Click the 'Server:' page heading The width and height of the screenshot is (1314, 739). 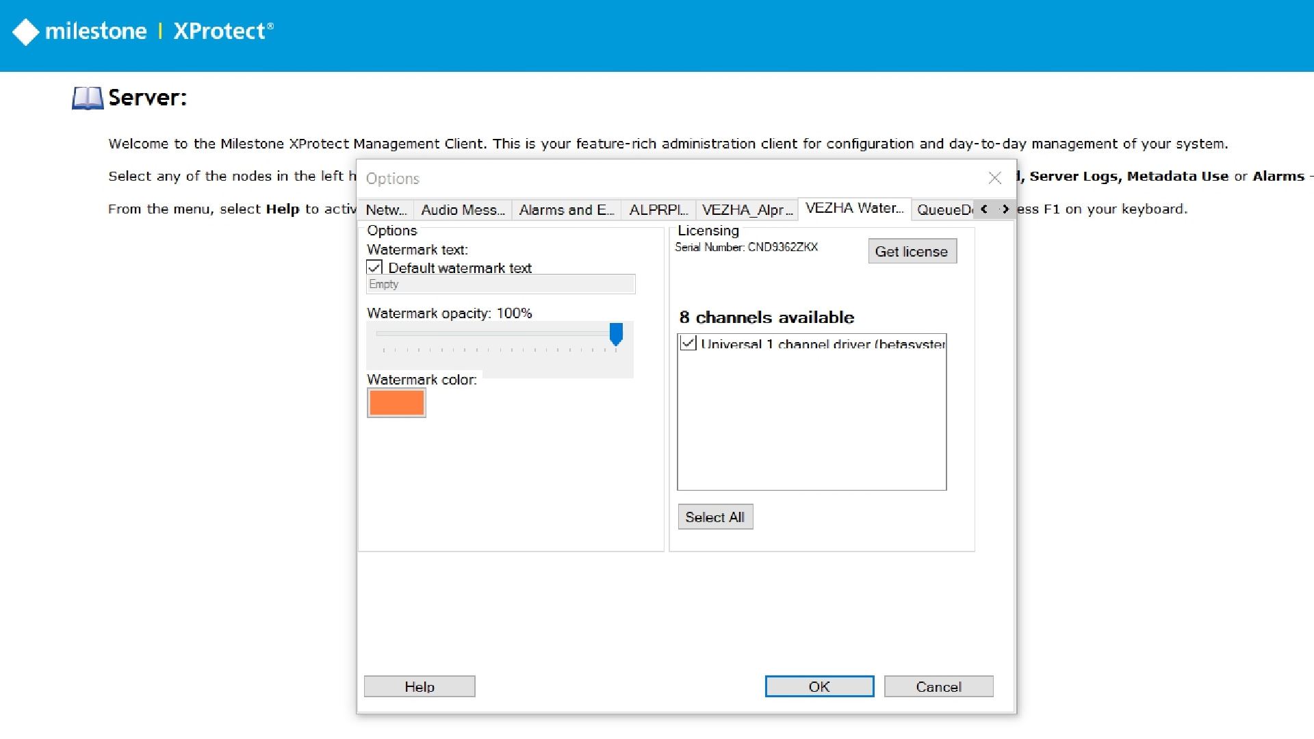(x=147, y=98)
